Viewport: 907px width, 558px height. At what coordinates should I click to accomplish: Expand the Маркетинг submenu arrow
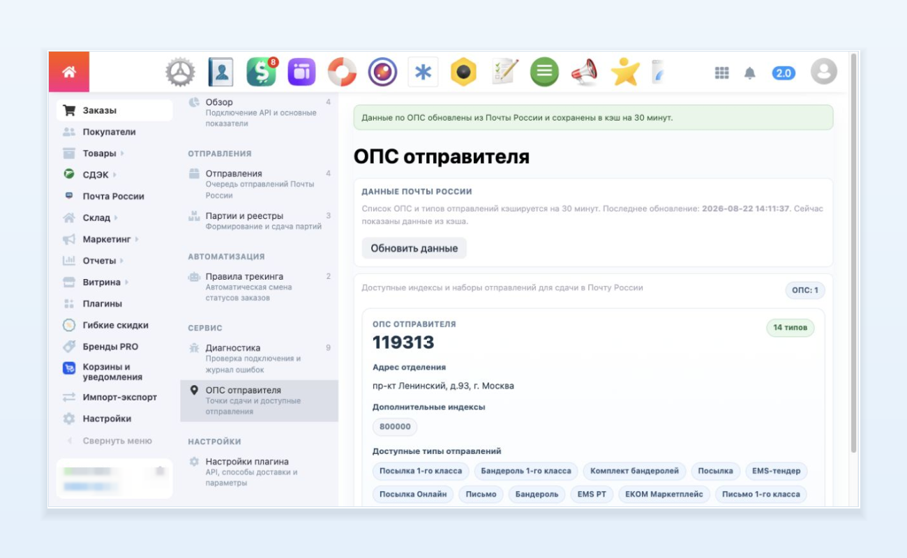click(137, 239)
